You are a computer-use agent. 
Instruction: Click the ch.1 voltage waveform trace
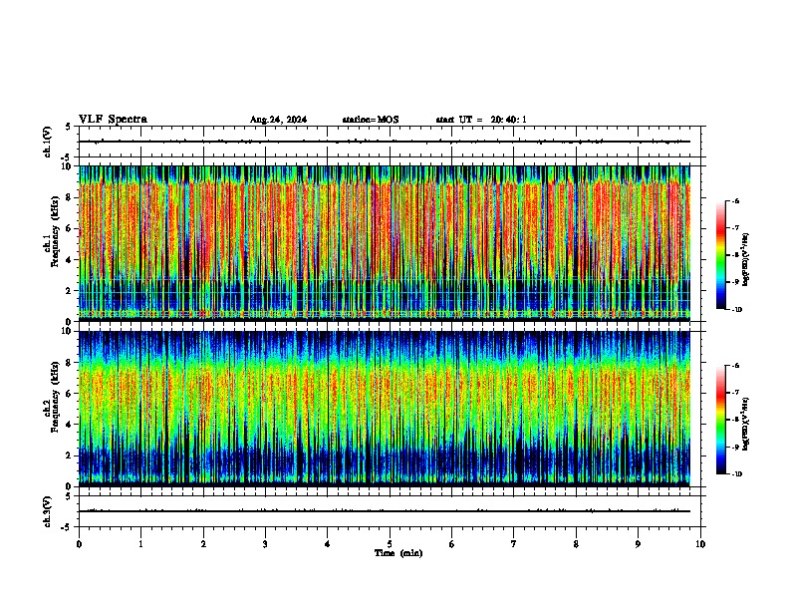(385, 142)
